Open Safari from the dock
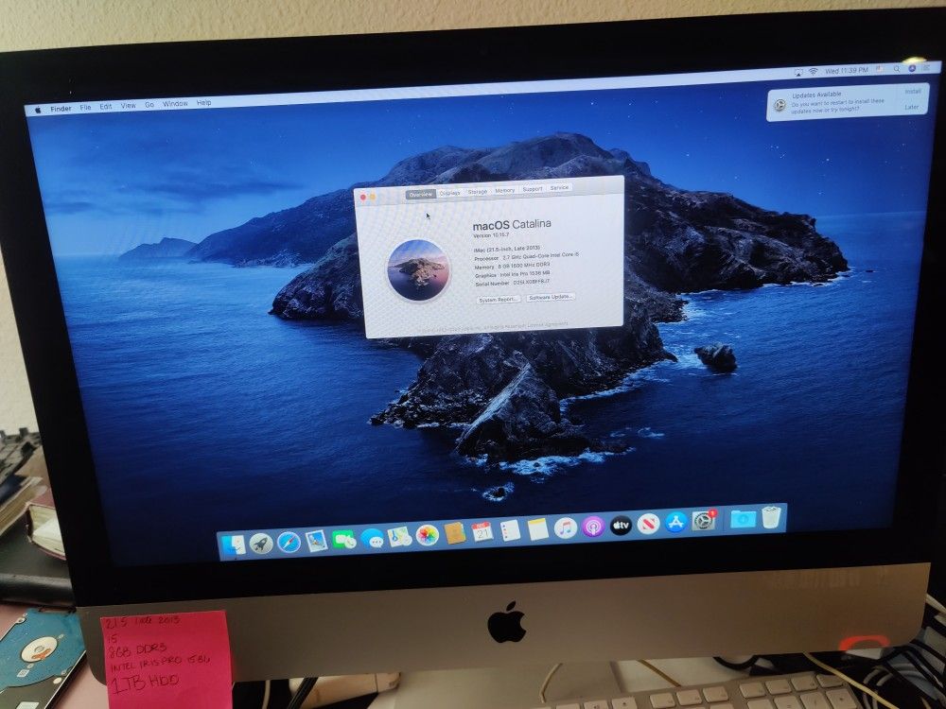Viewport: 946px width, 709px height. [x=289, y=542]
